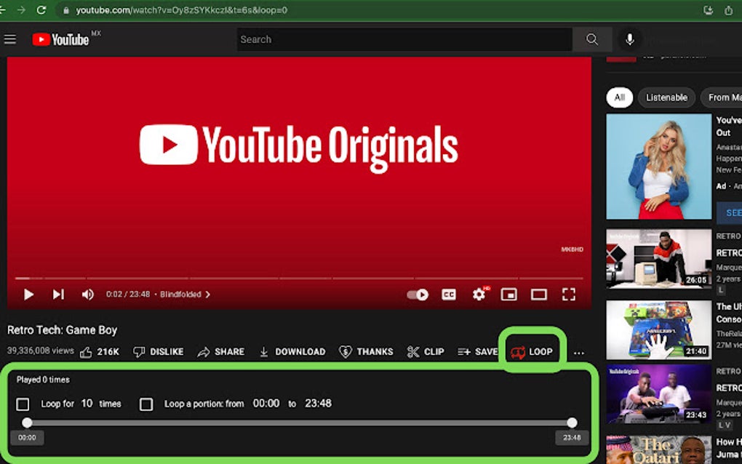Click the loop count value 10

click(x=87, y=404)
